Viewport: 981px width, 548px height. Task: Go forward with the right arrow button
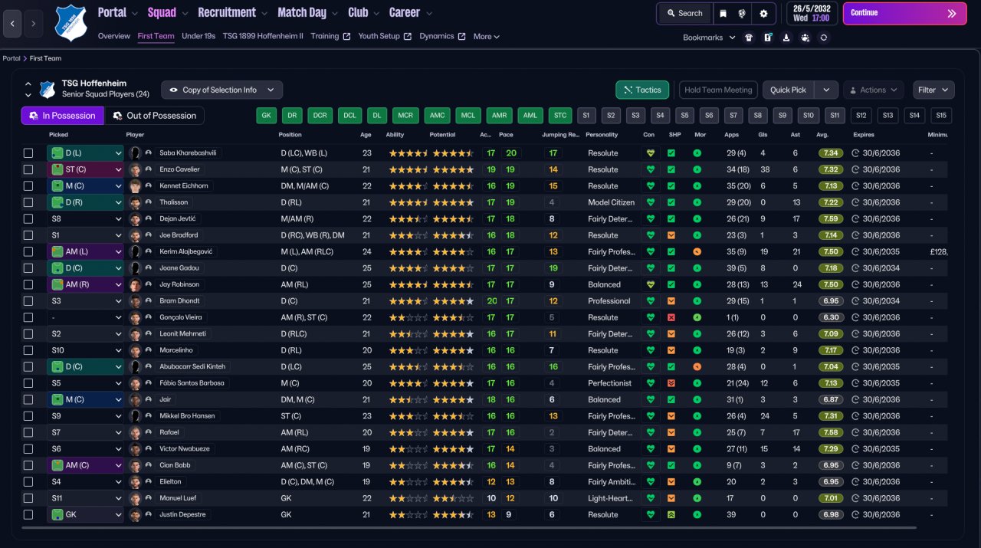click(x=33, y=24)
